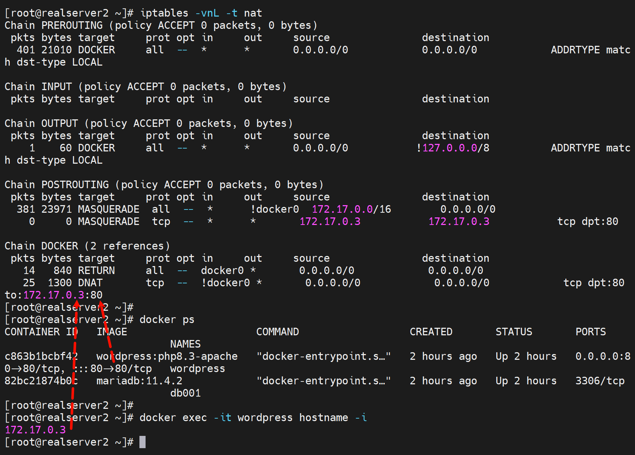Click the DNAT target in DOCKER chain

point(90,283)
